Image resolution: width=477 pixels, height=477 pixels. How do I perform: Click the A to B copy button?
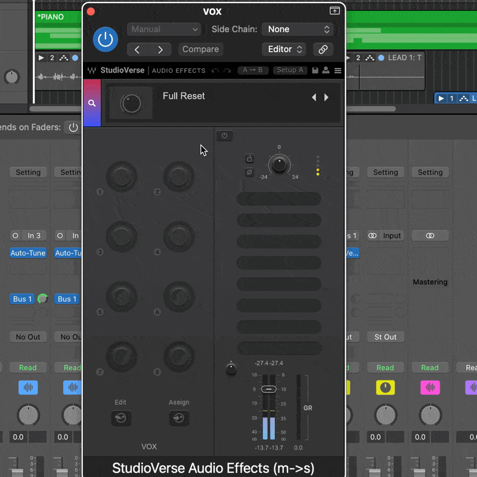(x=253, y=70)
